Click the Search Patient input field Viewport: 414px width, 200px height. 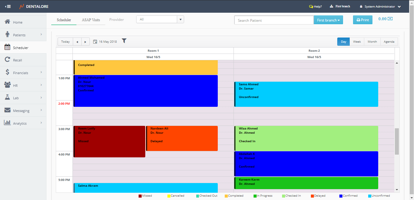click(x=274, y=20)
